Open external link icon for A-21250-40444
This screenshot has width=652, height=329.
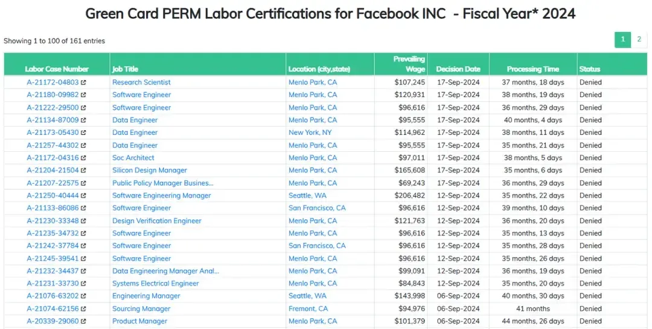(83, 196)
